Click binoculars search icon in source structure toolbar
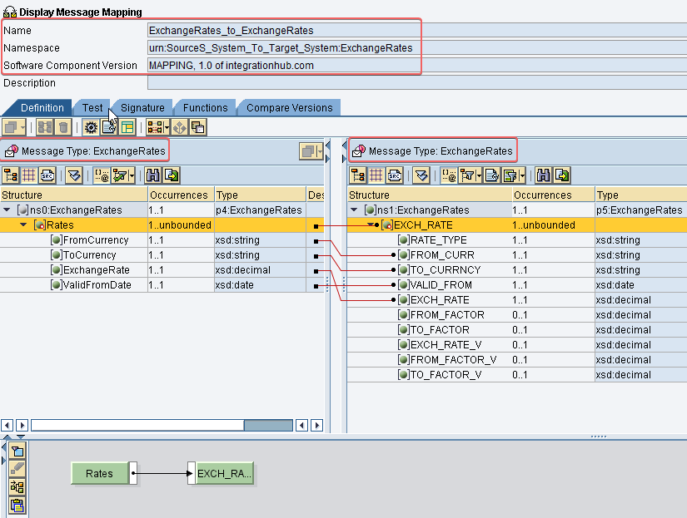The height and width of the screenshot is (518, 687). point(153,175)
